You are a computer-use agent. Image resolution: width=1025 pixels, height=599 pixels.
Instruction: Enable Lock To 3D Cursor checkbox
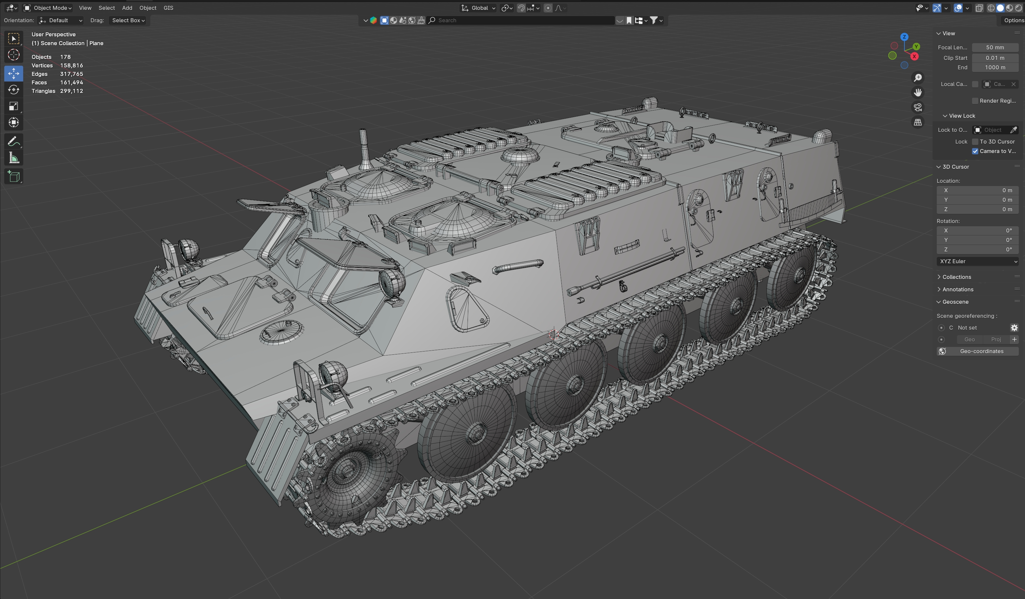point(975,142)
